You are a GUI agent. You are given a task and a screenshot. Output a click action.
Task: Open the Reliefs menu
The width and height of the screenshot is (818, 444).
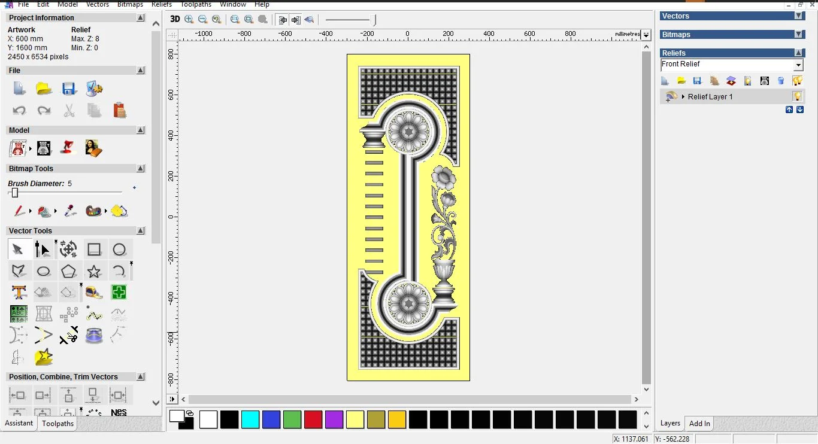click(162, 4)
